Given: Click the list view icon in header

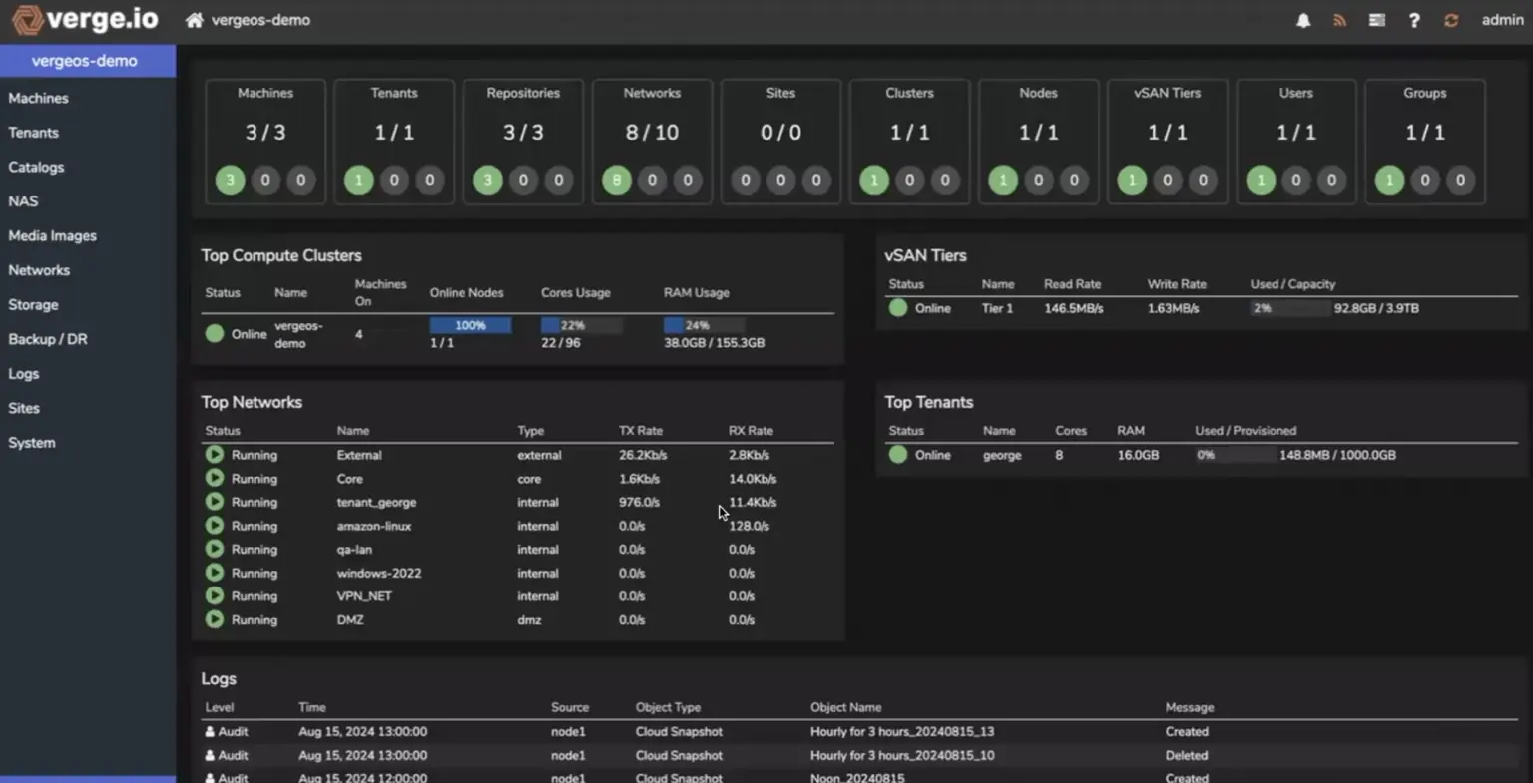Looking at the screenshot, I should point(1376,20).
